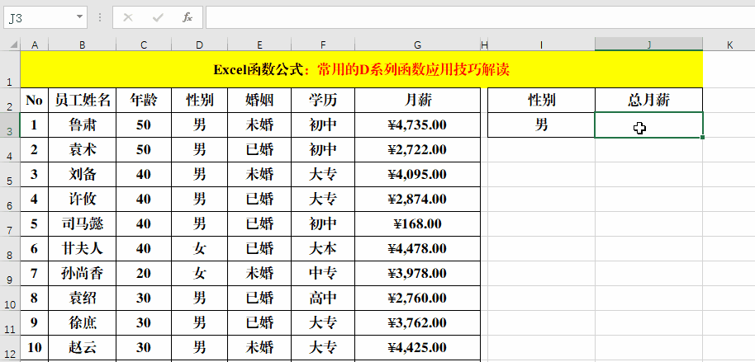Click the salary cell ¥3,978.00

coord(417,274)
